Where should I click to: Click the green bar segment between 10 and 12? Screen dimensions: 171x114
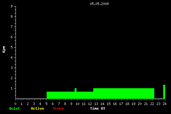pos(85,95)
